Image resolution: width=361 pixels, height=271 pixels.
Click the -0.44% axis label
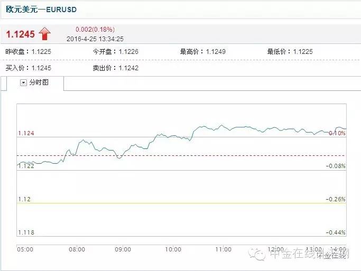(x=336, y=232)
